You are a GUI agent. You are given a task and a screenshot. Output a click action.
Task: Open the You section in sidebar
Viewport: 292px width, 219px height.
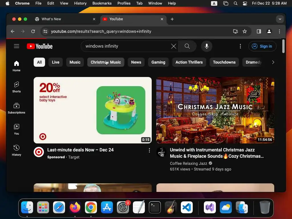(x=16, y=129)
